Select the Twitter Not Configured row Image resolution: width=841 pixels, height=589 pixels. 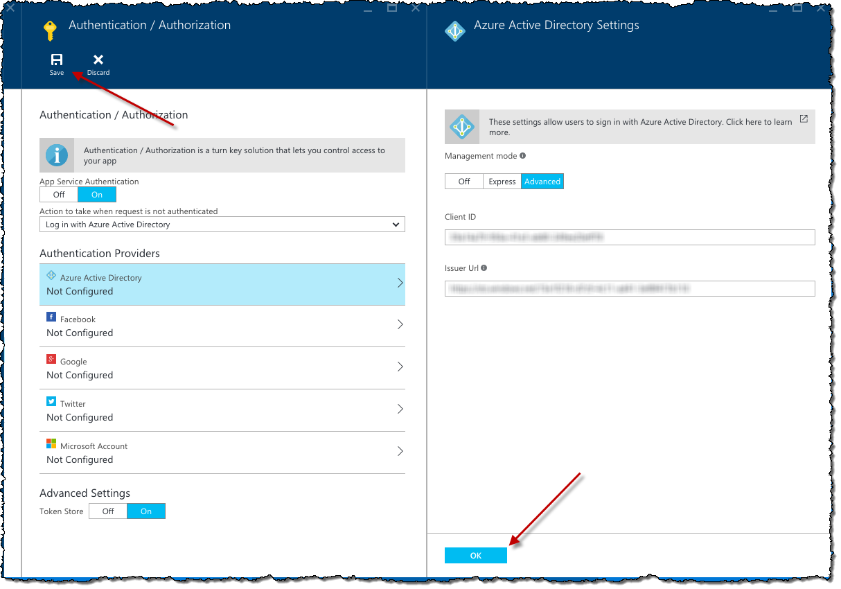click(222, 411)
